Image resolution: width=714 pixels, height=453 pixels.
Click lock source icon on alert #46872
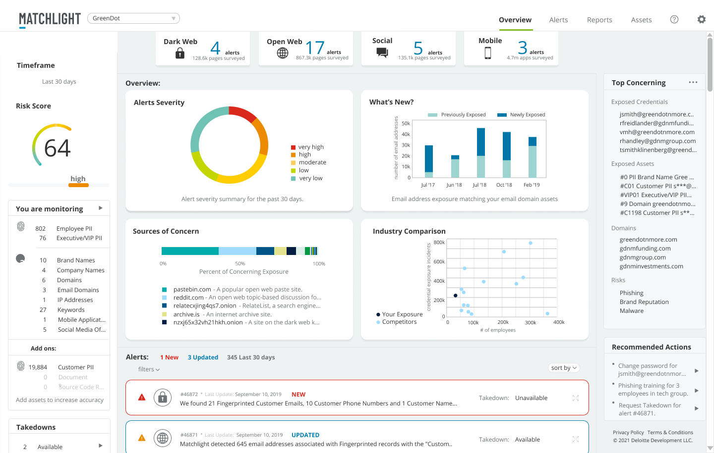[x=163, y=397]
